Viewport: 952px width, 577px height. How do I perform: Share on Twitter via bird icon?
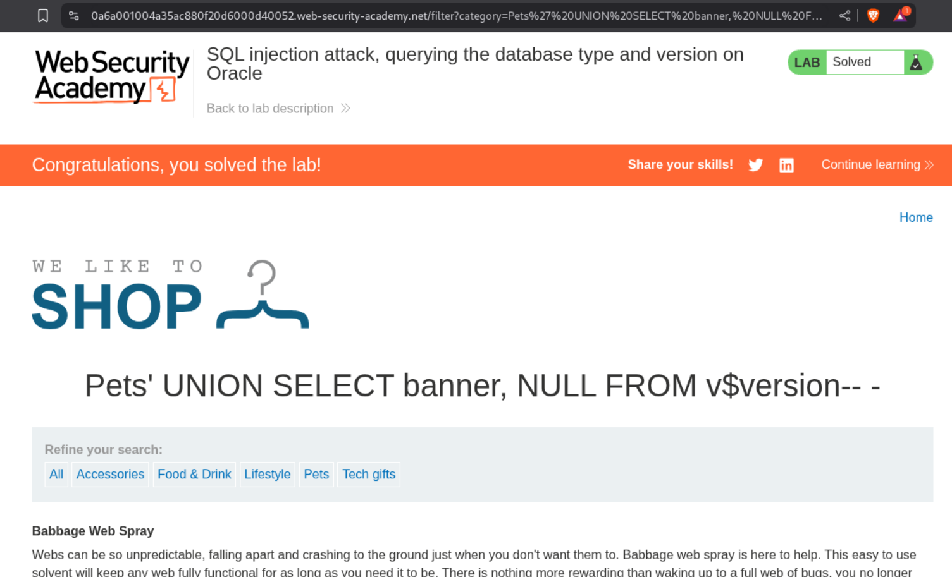[755, 166]
